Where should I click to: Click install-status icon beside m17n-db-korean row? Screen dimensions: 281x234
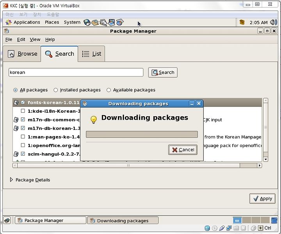[x=16, y=128]
